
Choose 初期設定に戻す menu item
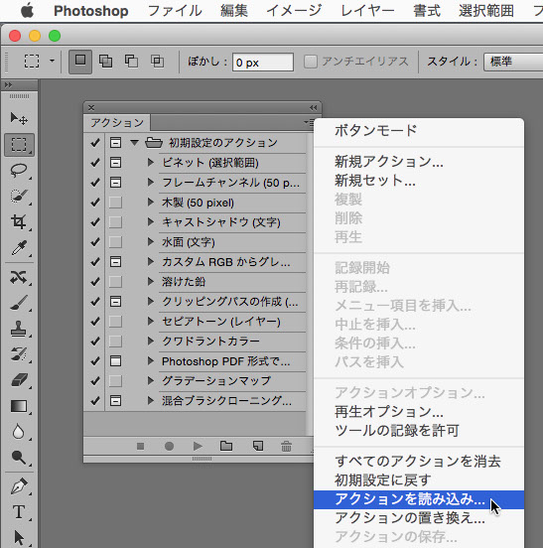(x=419, y=480)
